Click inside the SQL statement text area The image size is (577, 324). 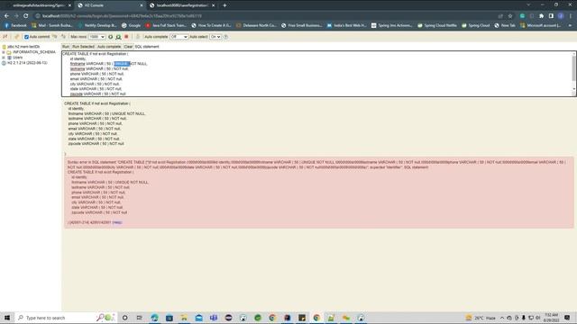(x=316, y=74)
